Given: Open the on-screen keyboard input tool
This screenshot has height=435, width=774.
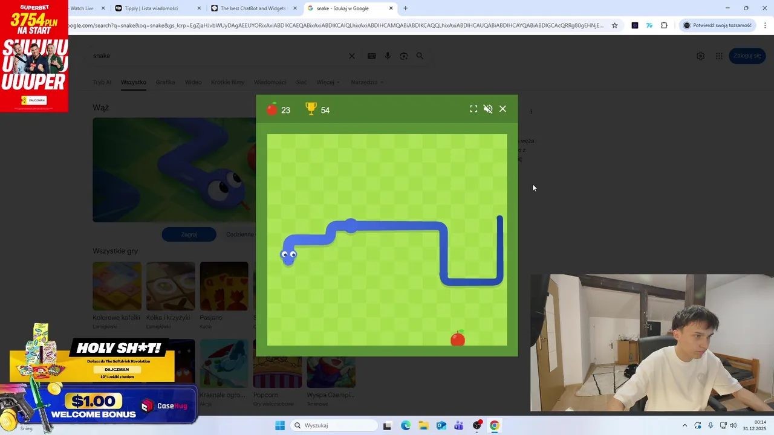Looking at the screenshot, I should coord(371,56).
